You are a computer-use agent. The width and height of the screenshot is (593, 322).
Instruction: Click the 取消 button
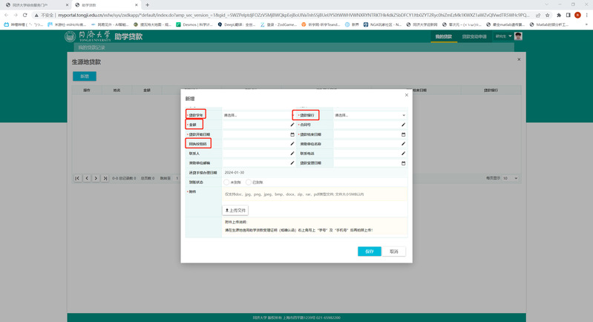coord(394,252)
